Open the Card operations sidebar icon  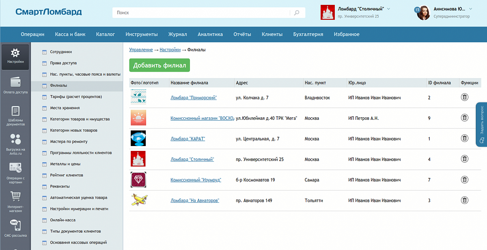point(15,167)
